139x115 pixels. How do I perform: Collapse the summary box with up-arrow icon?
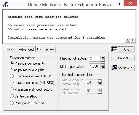point(132,40)
